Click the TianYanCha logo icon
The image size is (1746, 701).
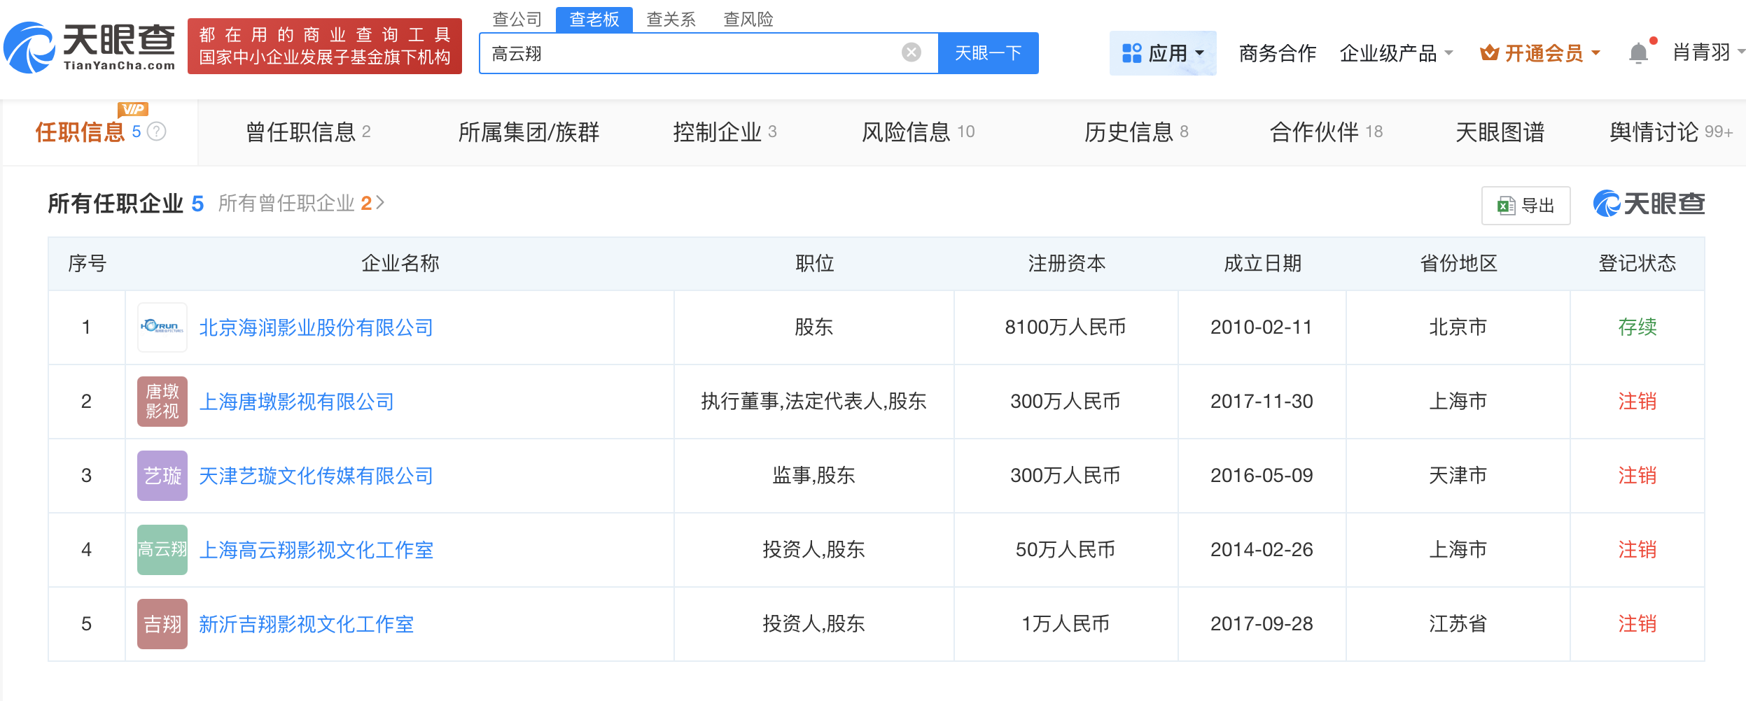[29, 48]
